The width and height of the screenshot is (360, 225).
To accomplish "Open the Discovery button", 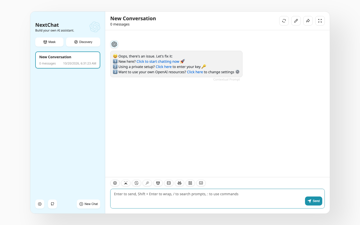I will (83, 42).
